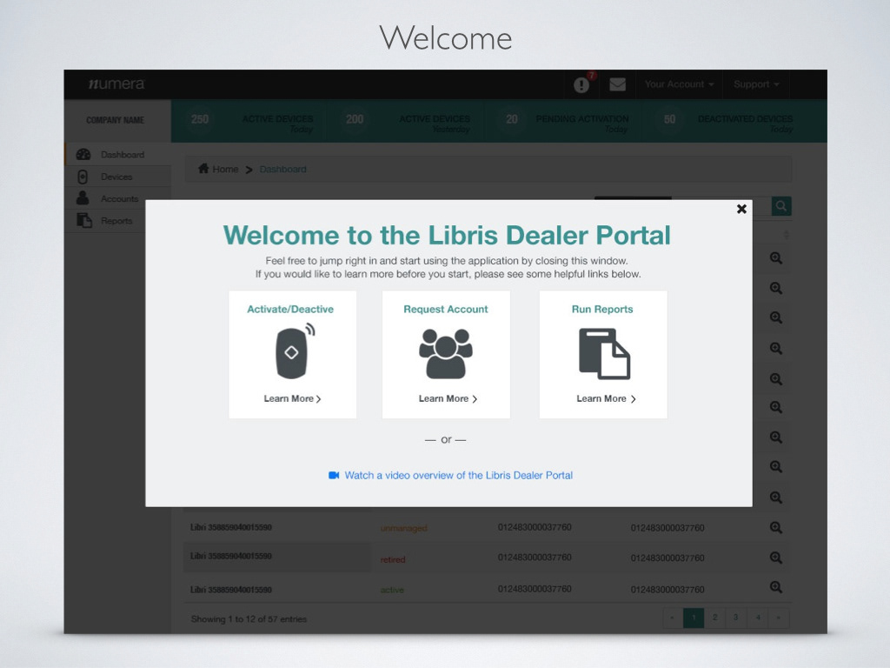Open Learn More under Request Account
890x668 pixels.
(x=448, y=398)
